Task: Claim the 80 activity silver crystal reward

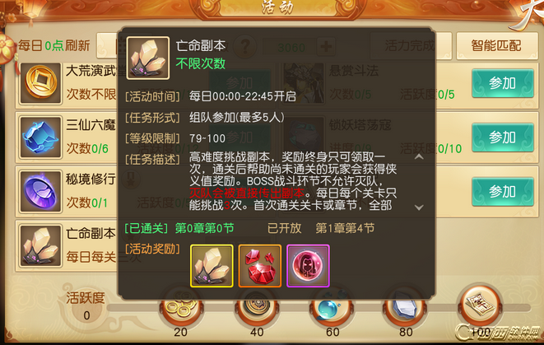Action: 405,307
